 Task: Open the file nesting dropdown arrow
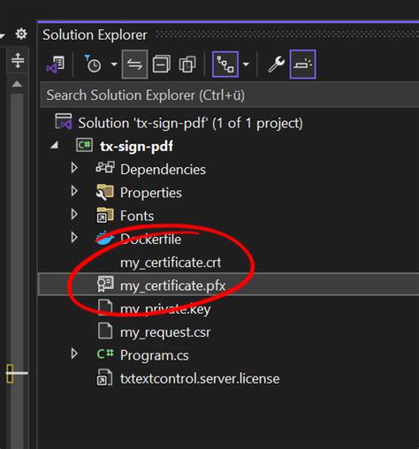pyautogui.click(x=246, y=65)
